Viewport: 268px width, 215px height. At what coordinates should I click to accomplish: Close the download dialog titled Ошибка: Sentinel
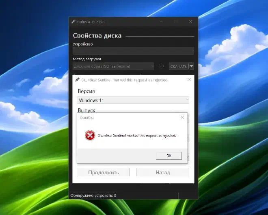click(189, 80)
